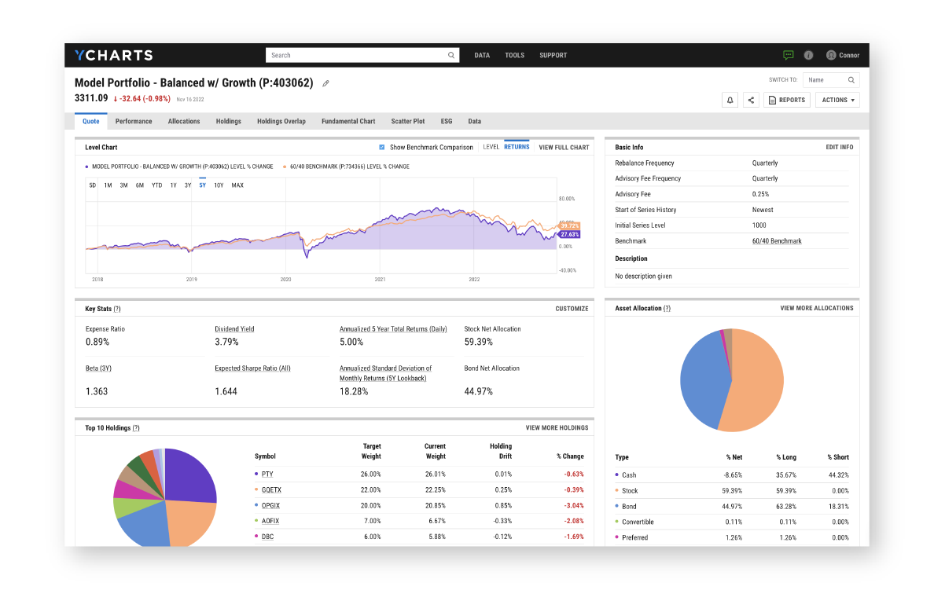Select the YTD chart timeframe
The width and height of the screenshot is (934, 590).
tap(156, 185)
